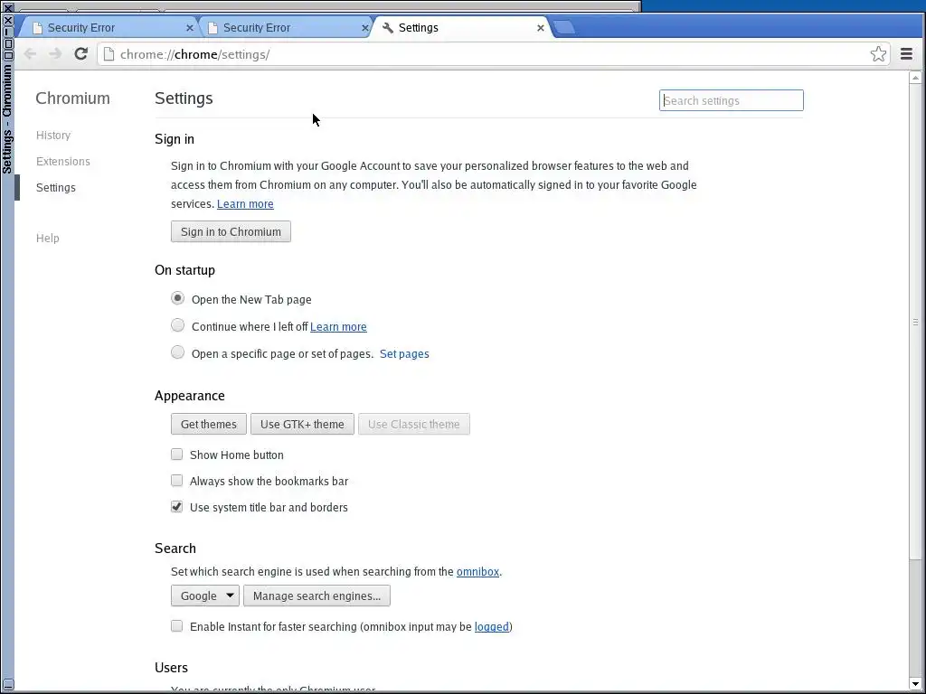
Task: Open the Google search engine dropdown
Action: pyautogui.click(x=205, y=596)
